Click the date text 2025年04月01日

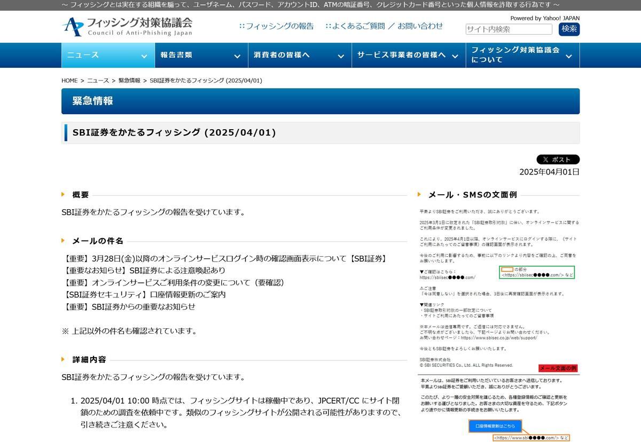pos(549,172)
